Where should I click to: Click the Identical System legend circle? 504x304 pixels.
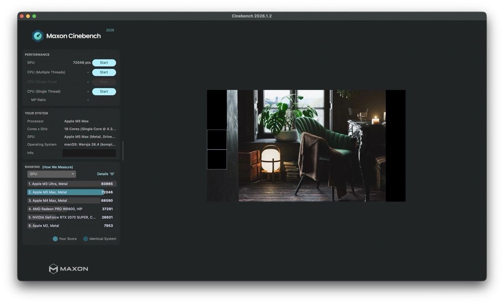pos(85,239)
